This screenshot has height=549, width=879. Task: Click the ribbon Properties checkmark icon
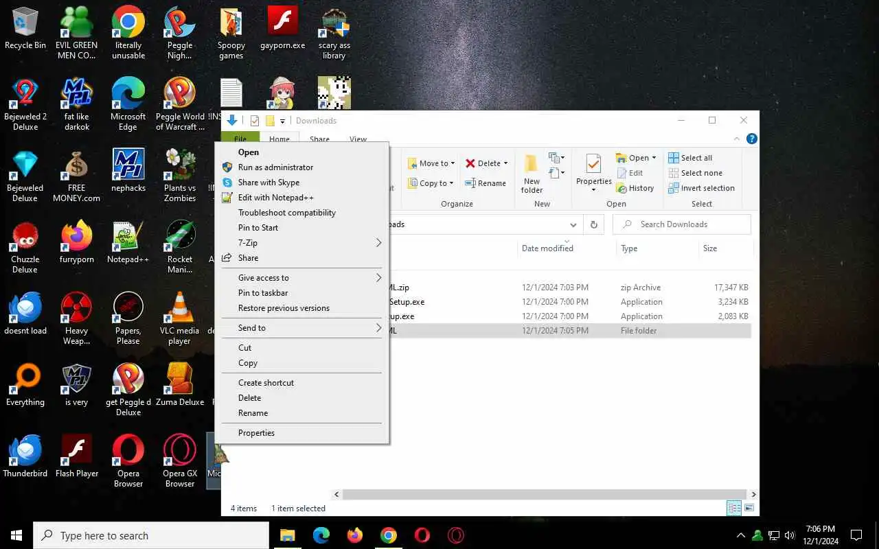(x=593, y=172)
